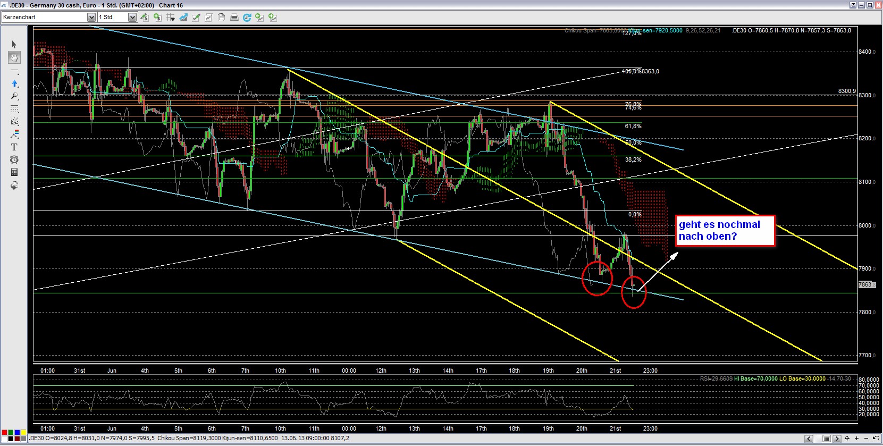Image resolution: width=883 pixels, height=446 pixels.
Task: Select the Fibonacci fan lines tool
Action: tap(14, 122)
